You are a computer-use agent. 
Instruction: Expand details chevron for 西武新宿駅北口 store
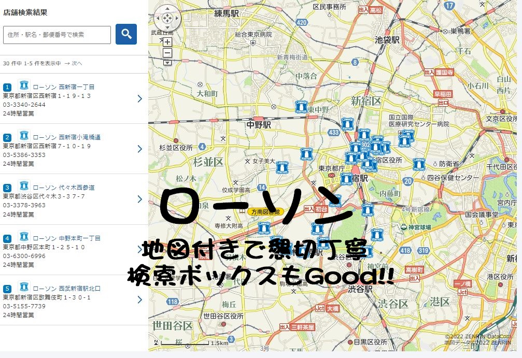[x=140, y=299]
